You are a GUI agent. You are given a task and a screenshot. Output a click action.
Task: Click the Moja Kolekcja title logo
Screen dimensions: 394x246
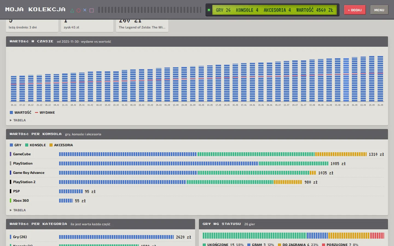pos(35,9)
